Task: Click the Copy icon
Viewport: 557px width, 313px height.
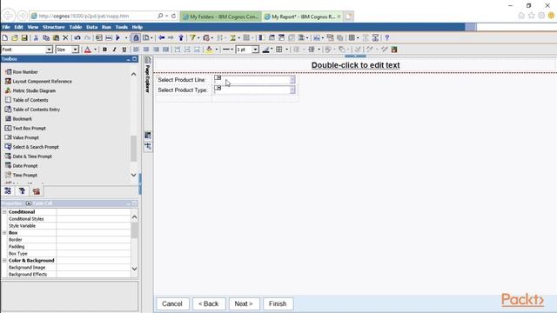Action: tap(46, 37)
